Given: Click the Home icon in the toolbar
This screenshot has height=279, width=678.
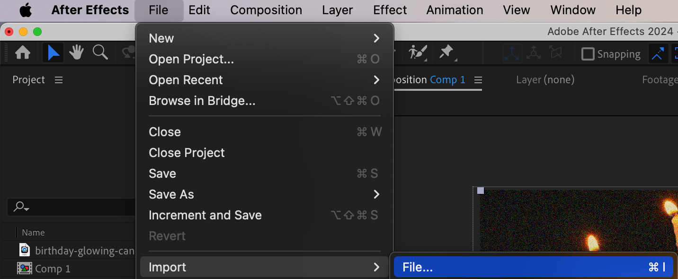Looking at the screenshot, I should (x=23, y=53).
